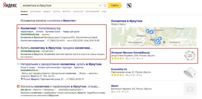202x99 pixels.
Task: Expand the Ещё menu
Action: [104, 12]
